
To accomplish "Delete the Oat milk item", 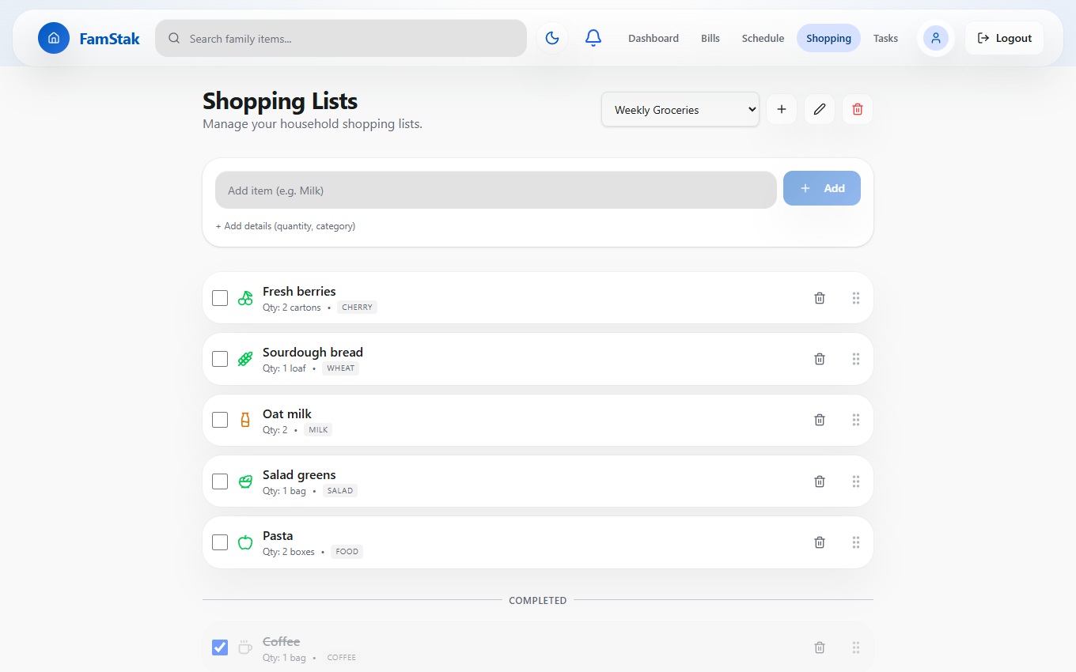I will tap(820, 420).
